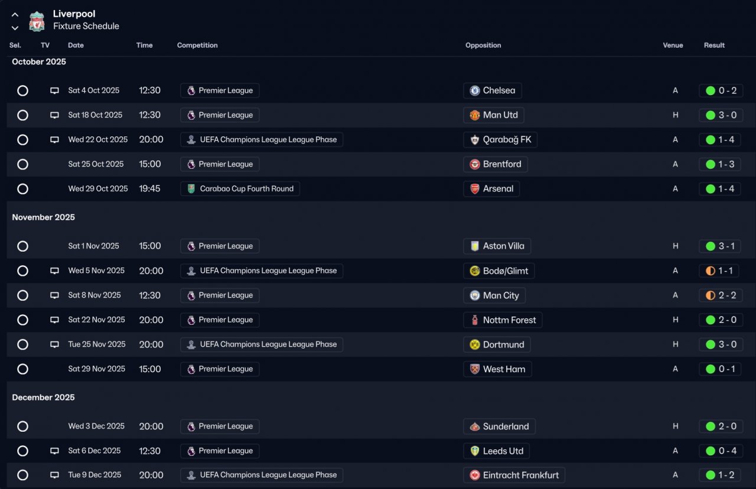Sort fixtures by Competition column
Screen dimensions: 756x489
(x=197, y=45)
